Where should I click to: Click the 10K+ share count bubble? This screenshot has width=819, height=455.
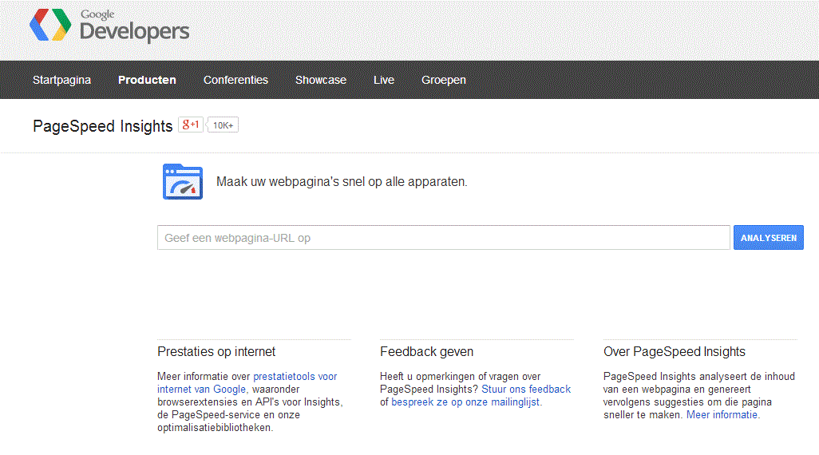pyautogui.click(x=223, y=125)
